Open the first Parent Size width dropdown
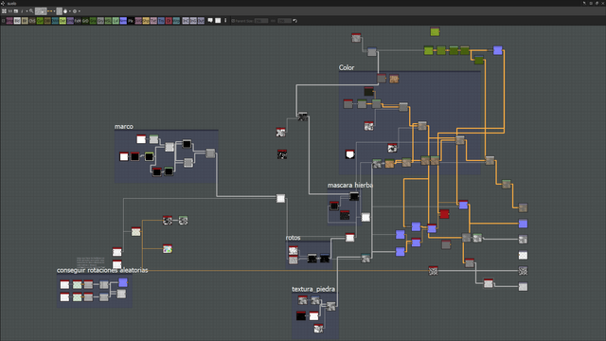The image size is (606, 341). point(261,21)
